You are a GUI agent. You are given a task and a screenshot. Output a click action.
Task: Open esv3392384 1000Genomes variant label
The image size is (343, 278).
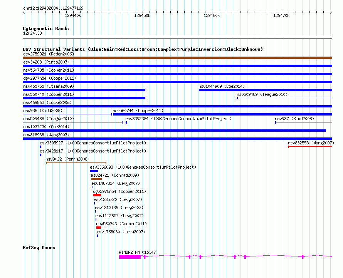(x=178, y=119)
